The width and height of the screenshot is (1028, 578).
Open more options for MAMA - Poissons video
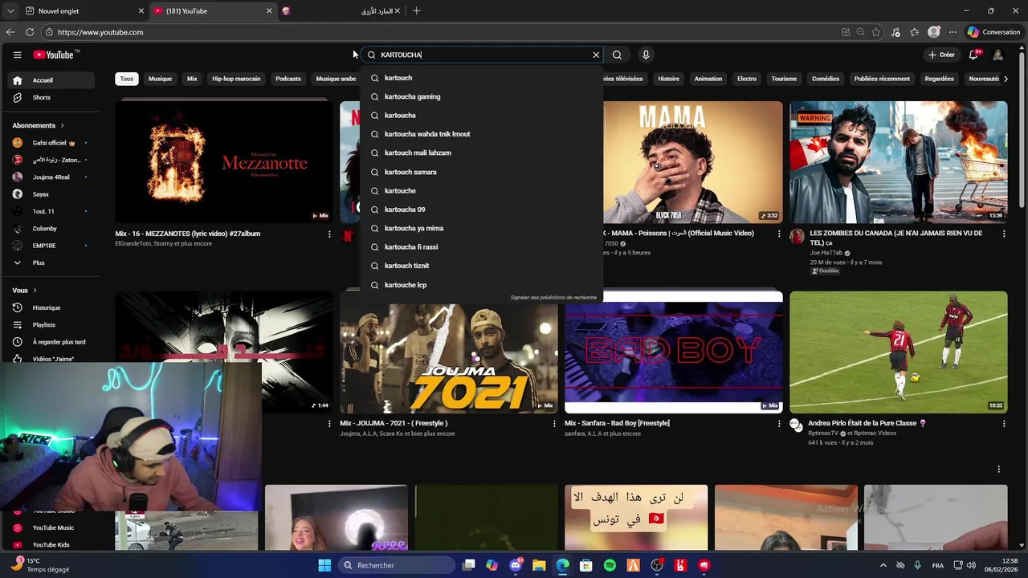[778, 234]
